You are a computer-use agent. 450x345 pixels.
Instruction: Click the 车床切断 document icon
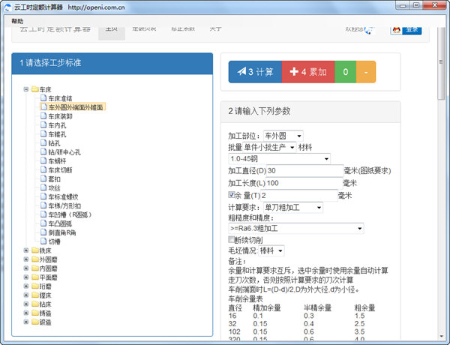tap(43, 169)
